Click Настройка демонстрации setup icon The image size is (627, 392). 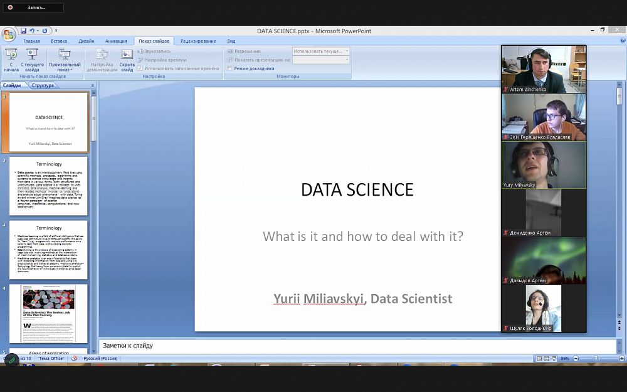tap(102, 60)
